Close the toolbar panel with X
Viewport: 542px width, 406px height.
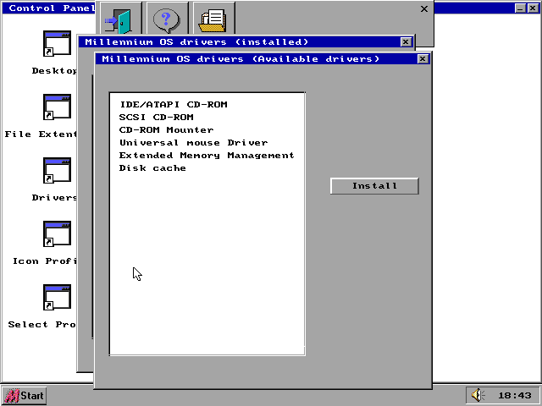pyautogui.click(x=424, y=9)
